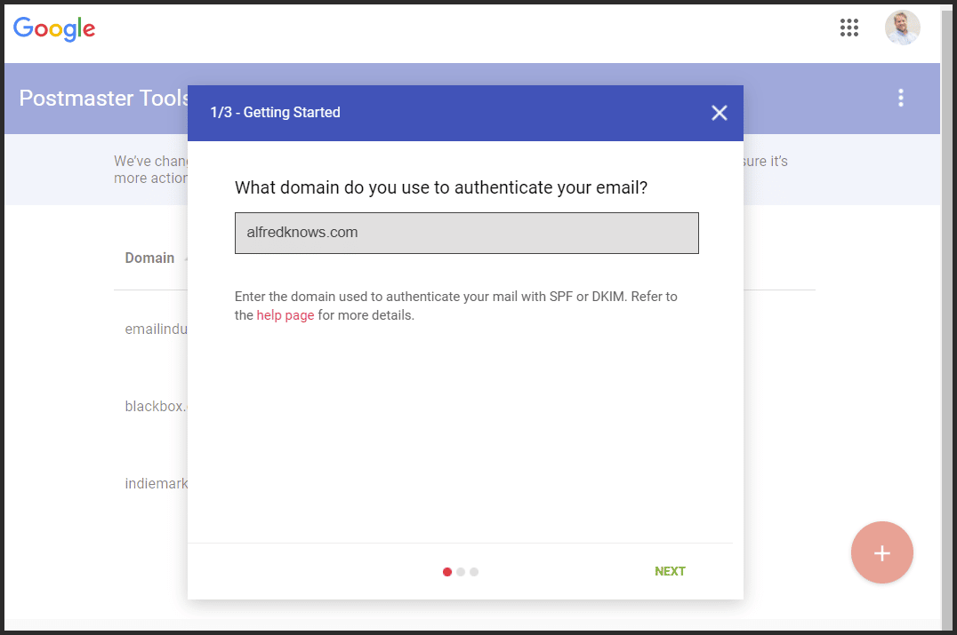This screenshot has height=635, width=957.
Task: Select the third step indicator dot
Action: 474,572
